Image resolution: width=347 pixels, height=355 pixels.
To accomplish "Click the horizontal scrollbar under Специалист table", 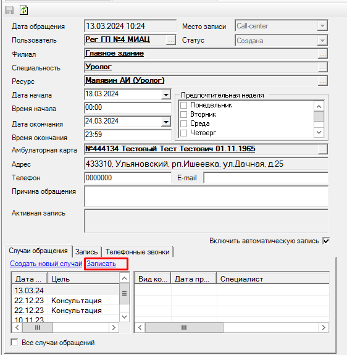I will click(232, 327).
